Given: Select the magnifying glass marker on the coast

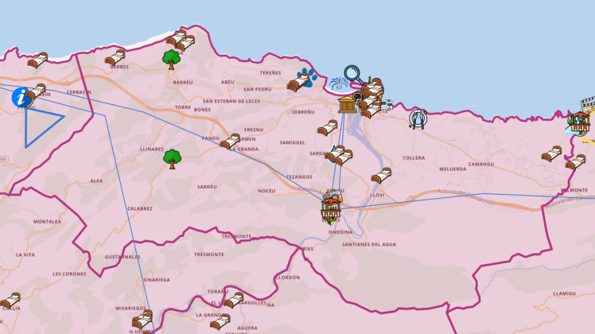Looking at the screenshot, I should click(x=353, y=74).
